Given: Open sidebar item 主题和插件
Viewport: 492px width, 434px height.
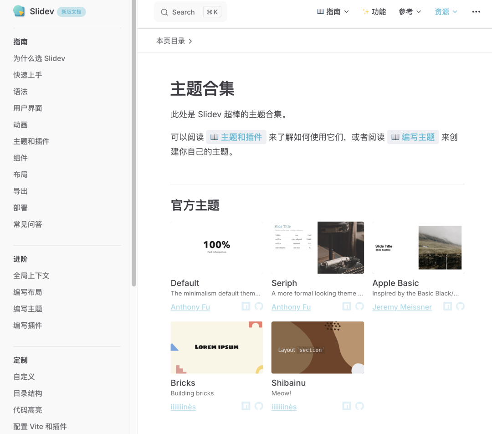Looking at the screenshot, I should click(31, 141).
